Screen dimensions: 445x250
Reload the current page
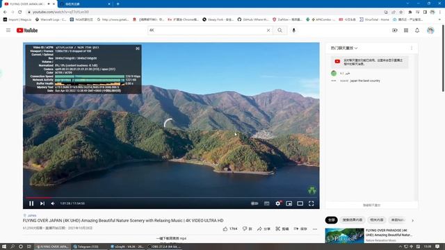(20, 12)
